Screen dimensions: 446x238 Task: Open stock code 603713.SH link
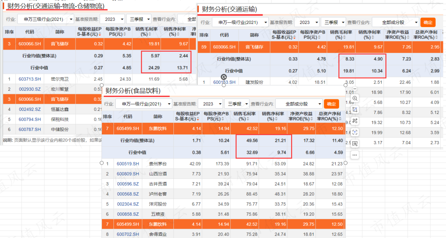coord(29,79)
